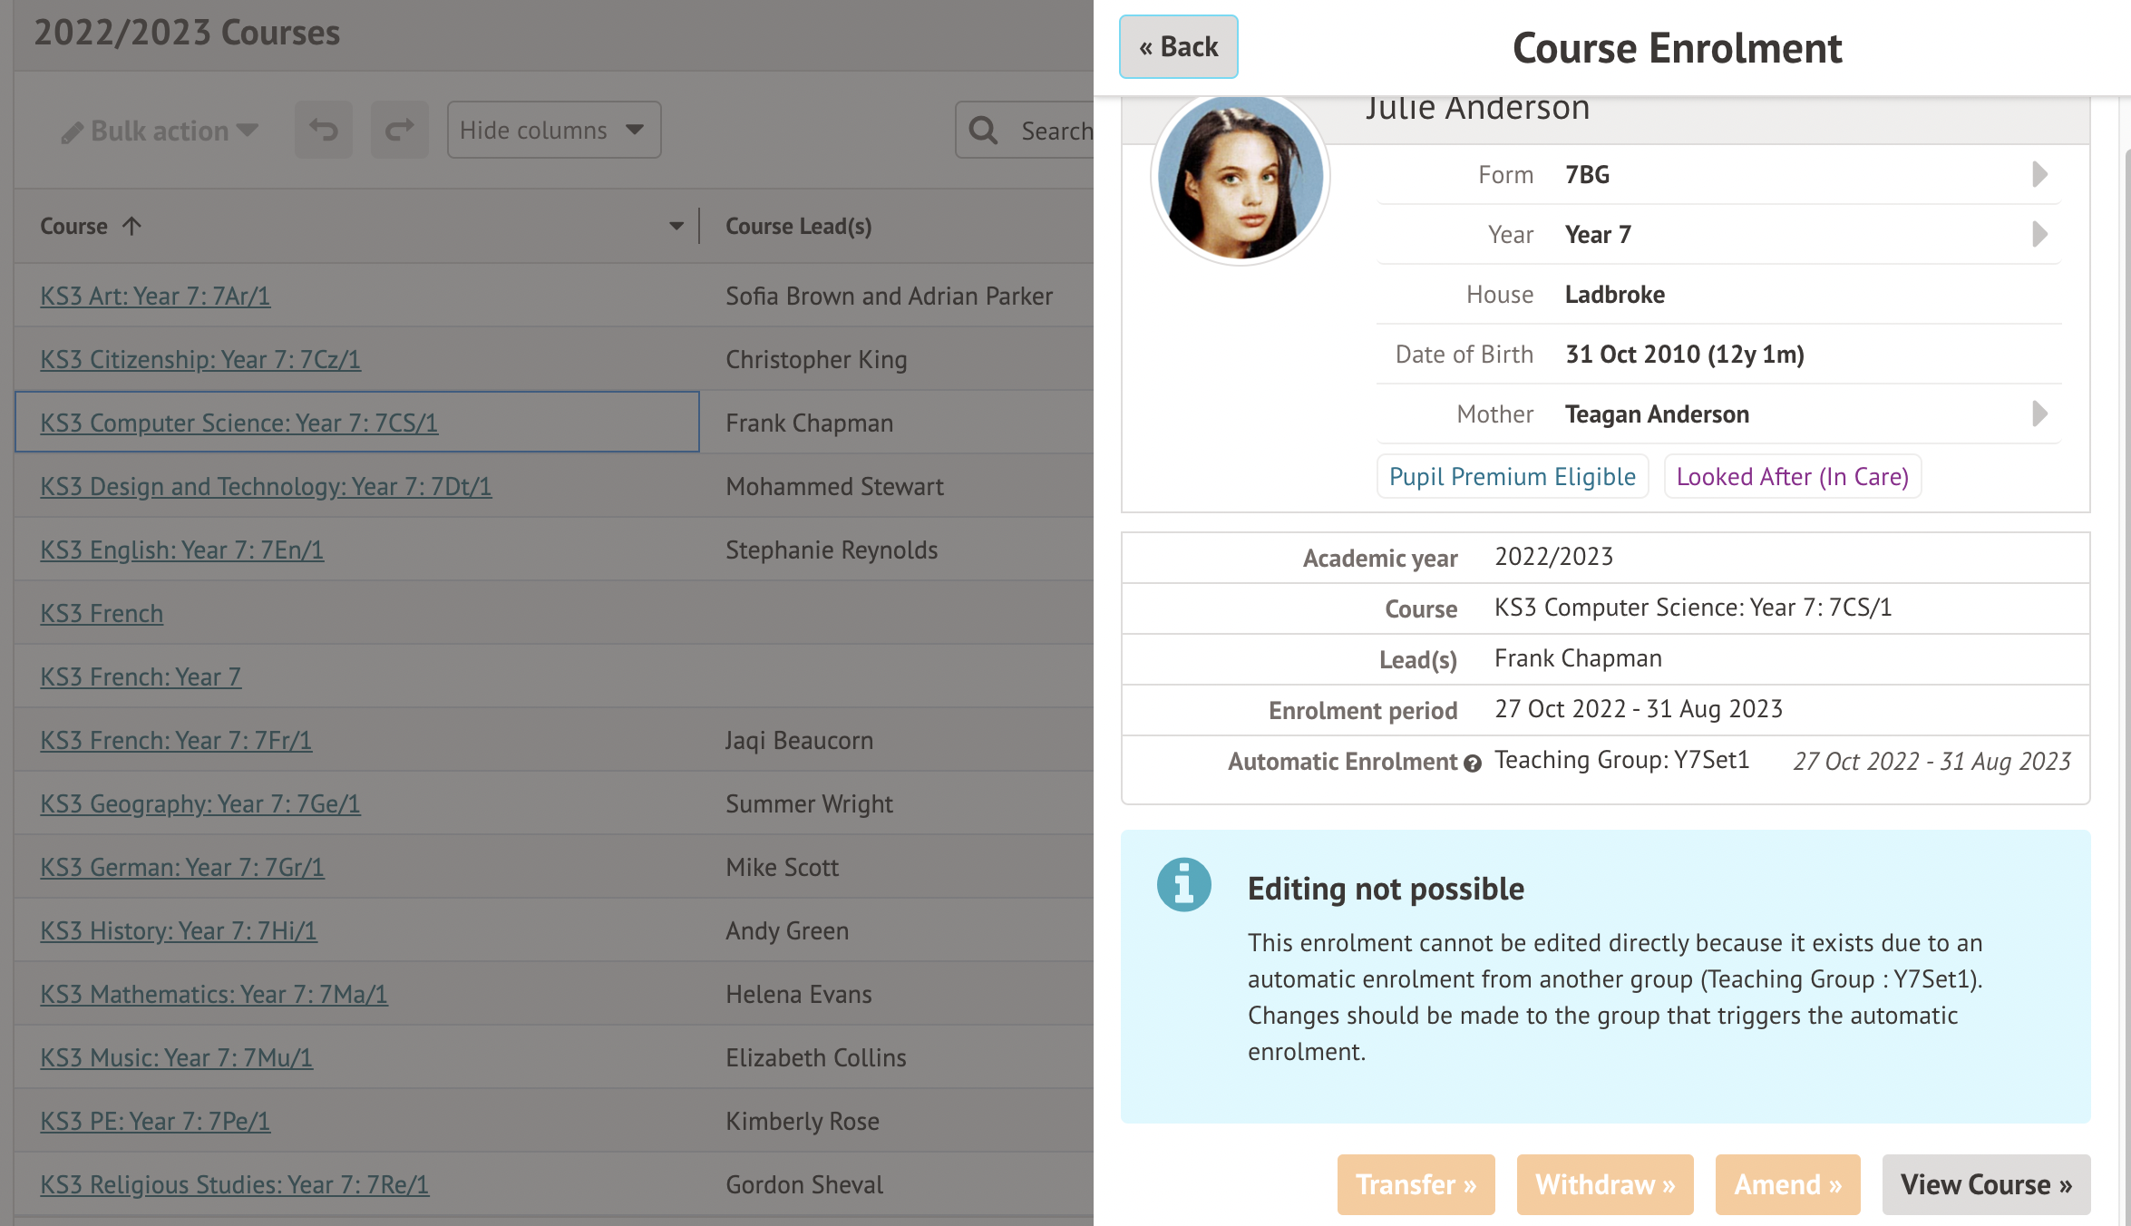Click the ascending sort arrow beside Course
The width and height of the screenshot is (2131, 1226).
point(132,226)
